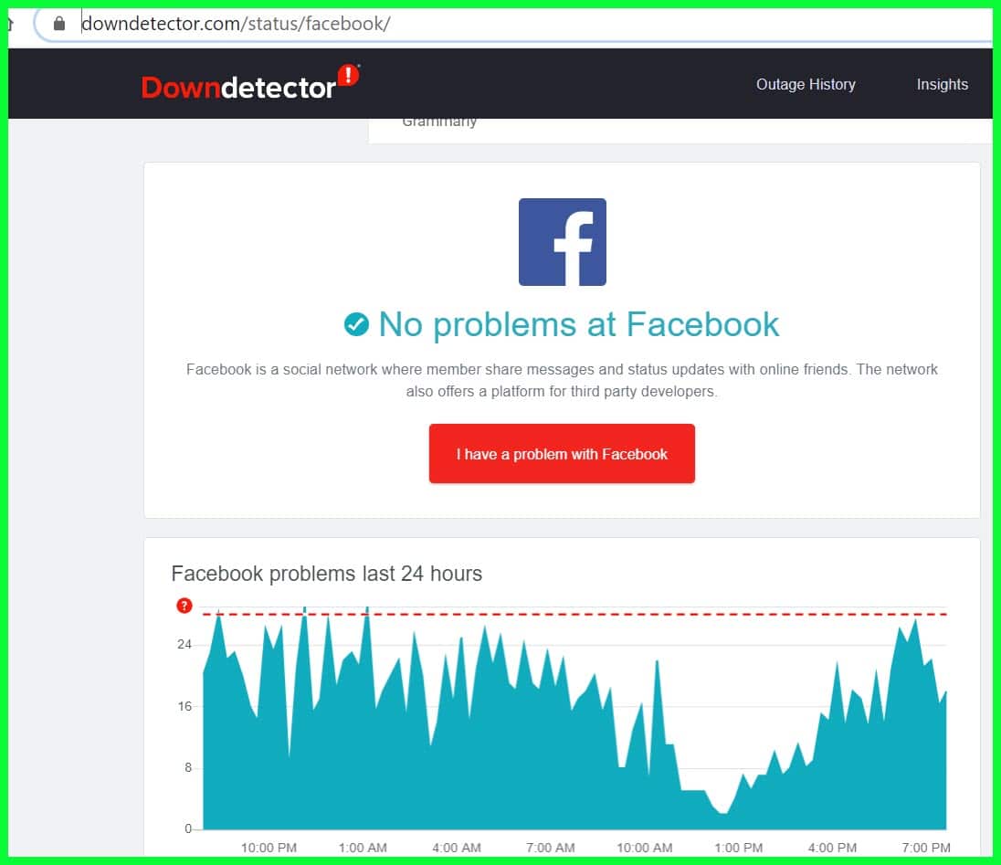Click the 4:00 AM axis label

pyautogui.click(x=457, y=848)
